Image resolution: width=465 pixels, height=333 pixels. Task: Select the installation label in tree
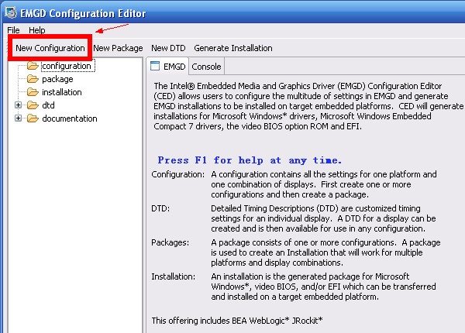coord(62,92)
